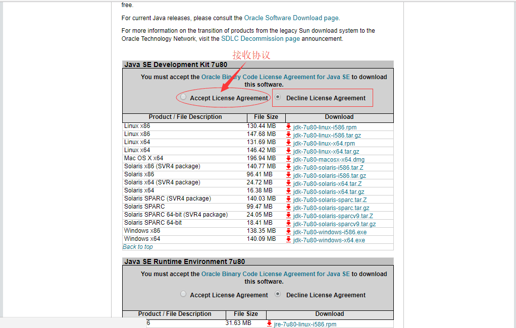Image resolution: width=516 pixels, height=328 pixels.
Task: Download jdk-7u80-solaris-sparc.tar.gz file link
Action: click(331, 208)
